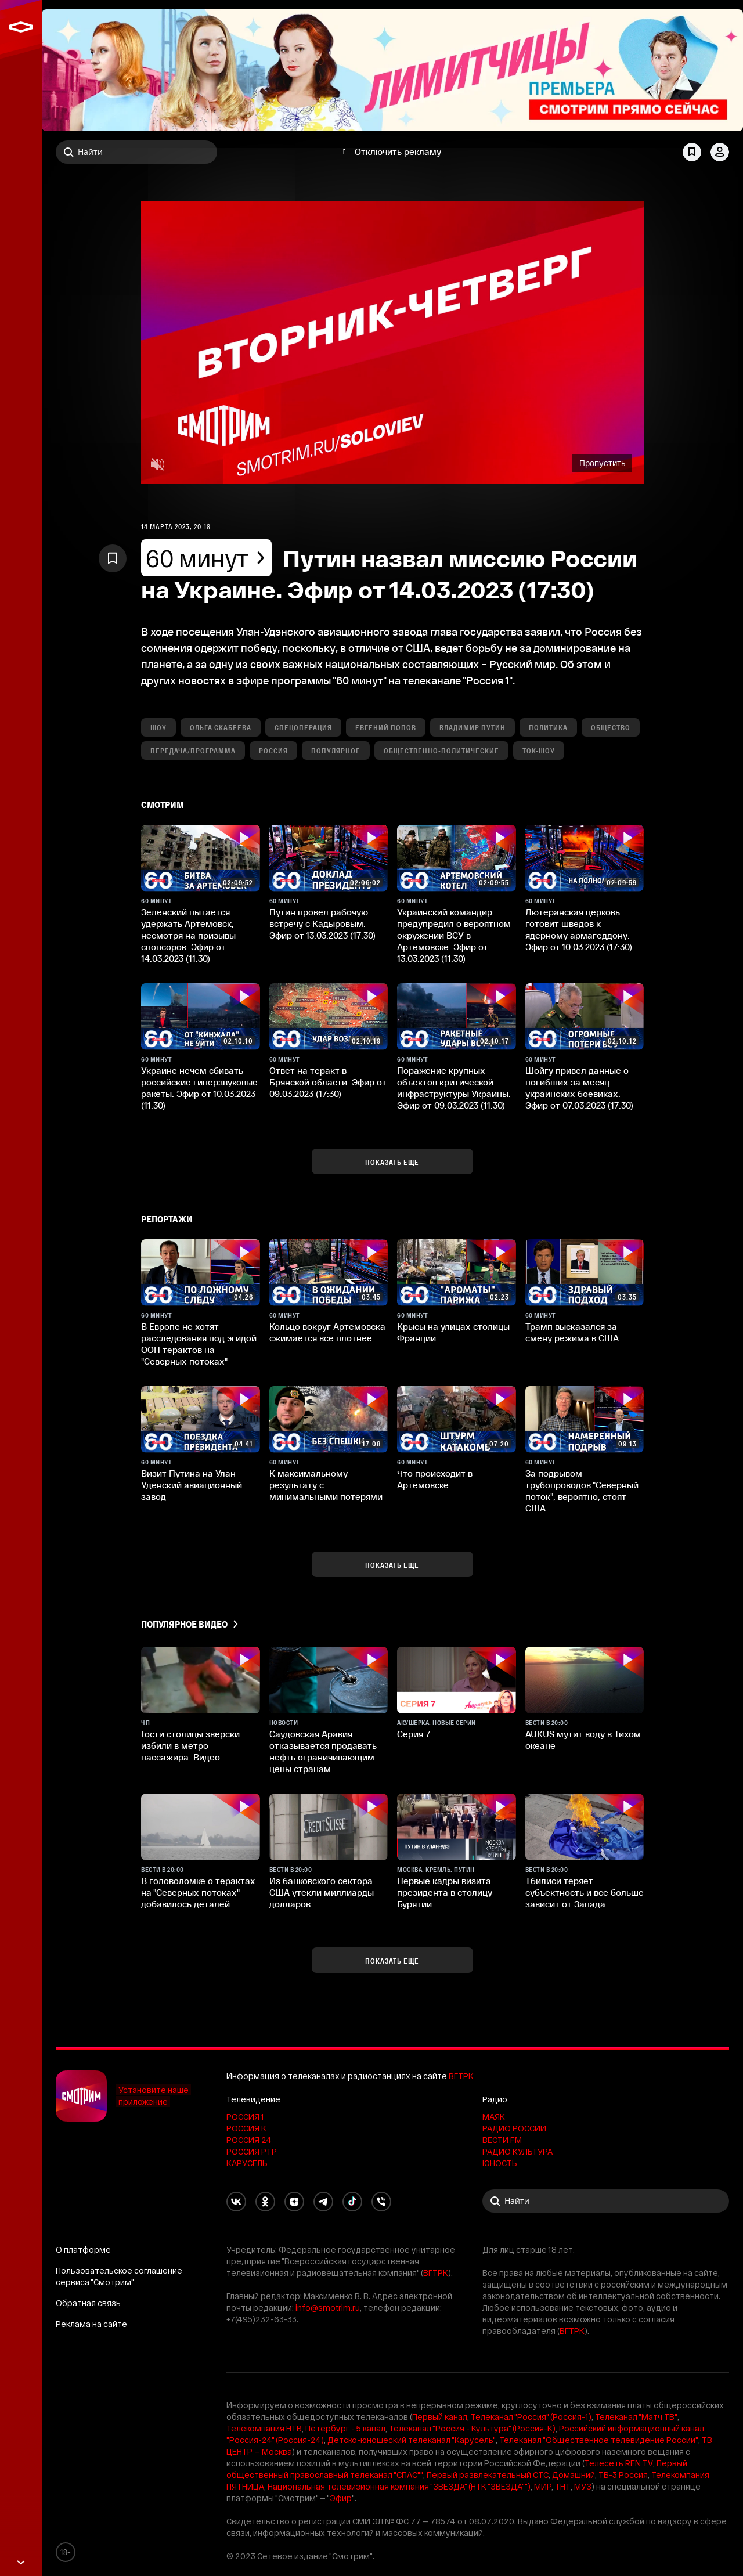
Task: Select the Шоу tag
Action: pos(158,727)
